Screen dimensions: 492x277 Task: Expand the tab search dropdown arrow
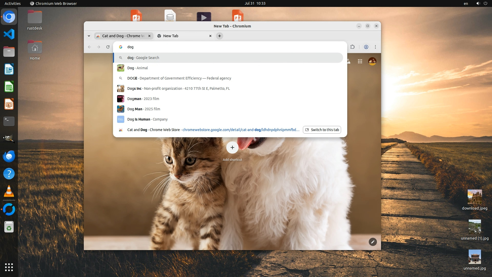(x=89, y=36)
